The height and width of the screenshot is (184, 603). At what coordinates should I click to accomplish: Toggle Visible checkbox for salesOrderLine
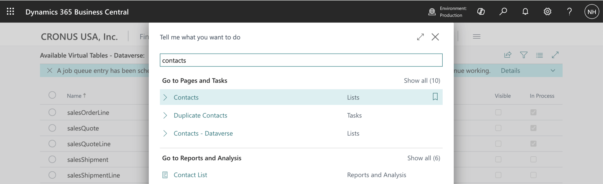(x=498, y=112)
